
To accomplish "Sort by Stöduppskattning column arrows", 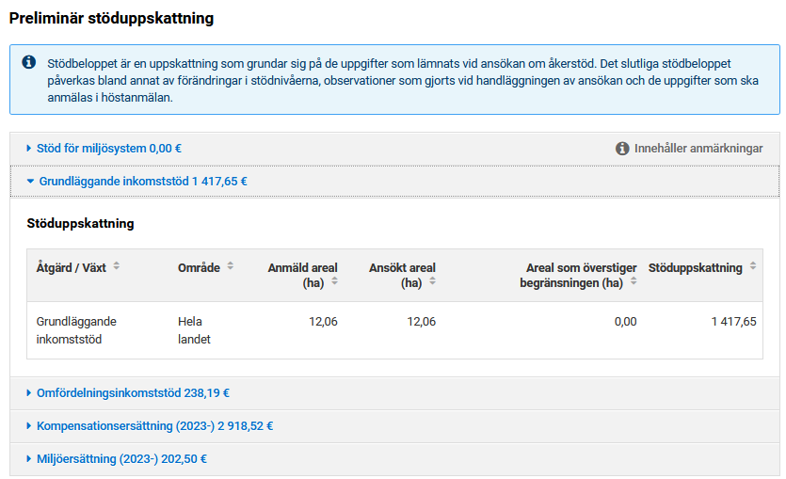I will (x=752, y=266).
